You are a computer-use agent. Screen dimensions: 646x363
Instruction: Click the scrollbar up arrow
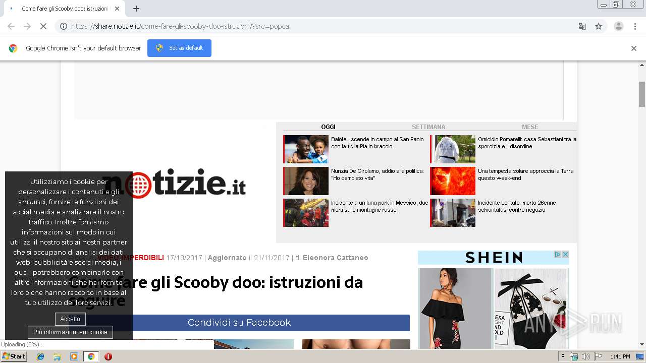click(x=642, y=65)
